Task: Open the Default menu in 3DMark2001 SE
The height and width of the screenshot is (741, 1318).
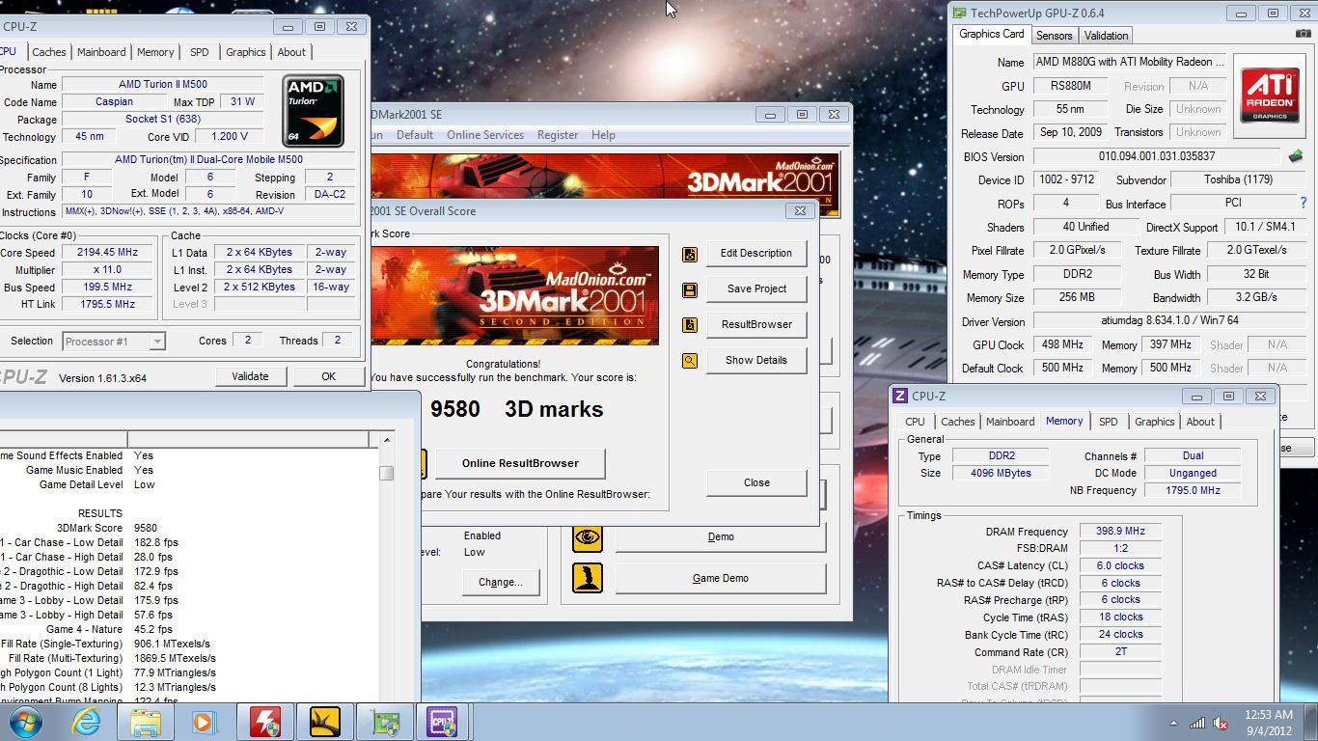Action: click(x=414, y=135)
